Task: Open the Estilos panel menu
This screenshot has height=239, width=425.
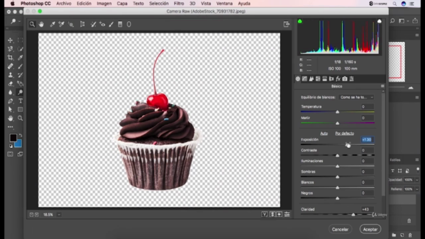Action: [x=417, y=160]
